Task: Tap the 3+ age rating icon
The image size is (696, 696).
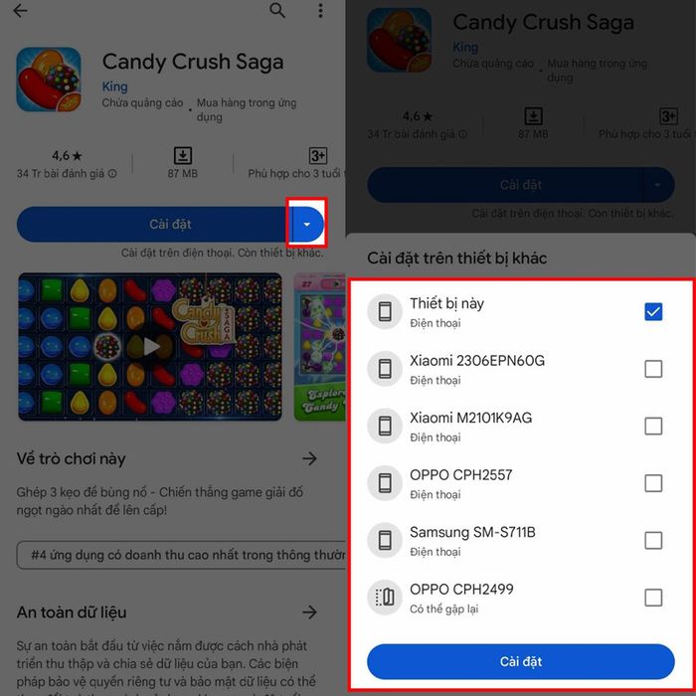Action: tap(318, 156)
